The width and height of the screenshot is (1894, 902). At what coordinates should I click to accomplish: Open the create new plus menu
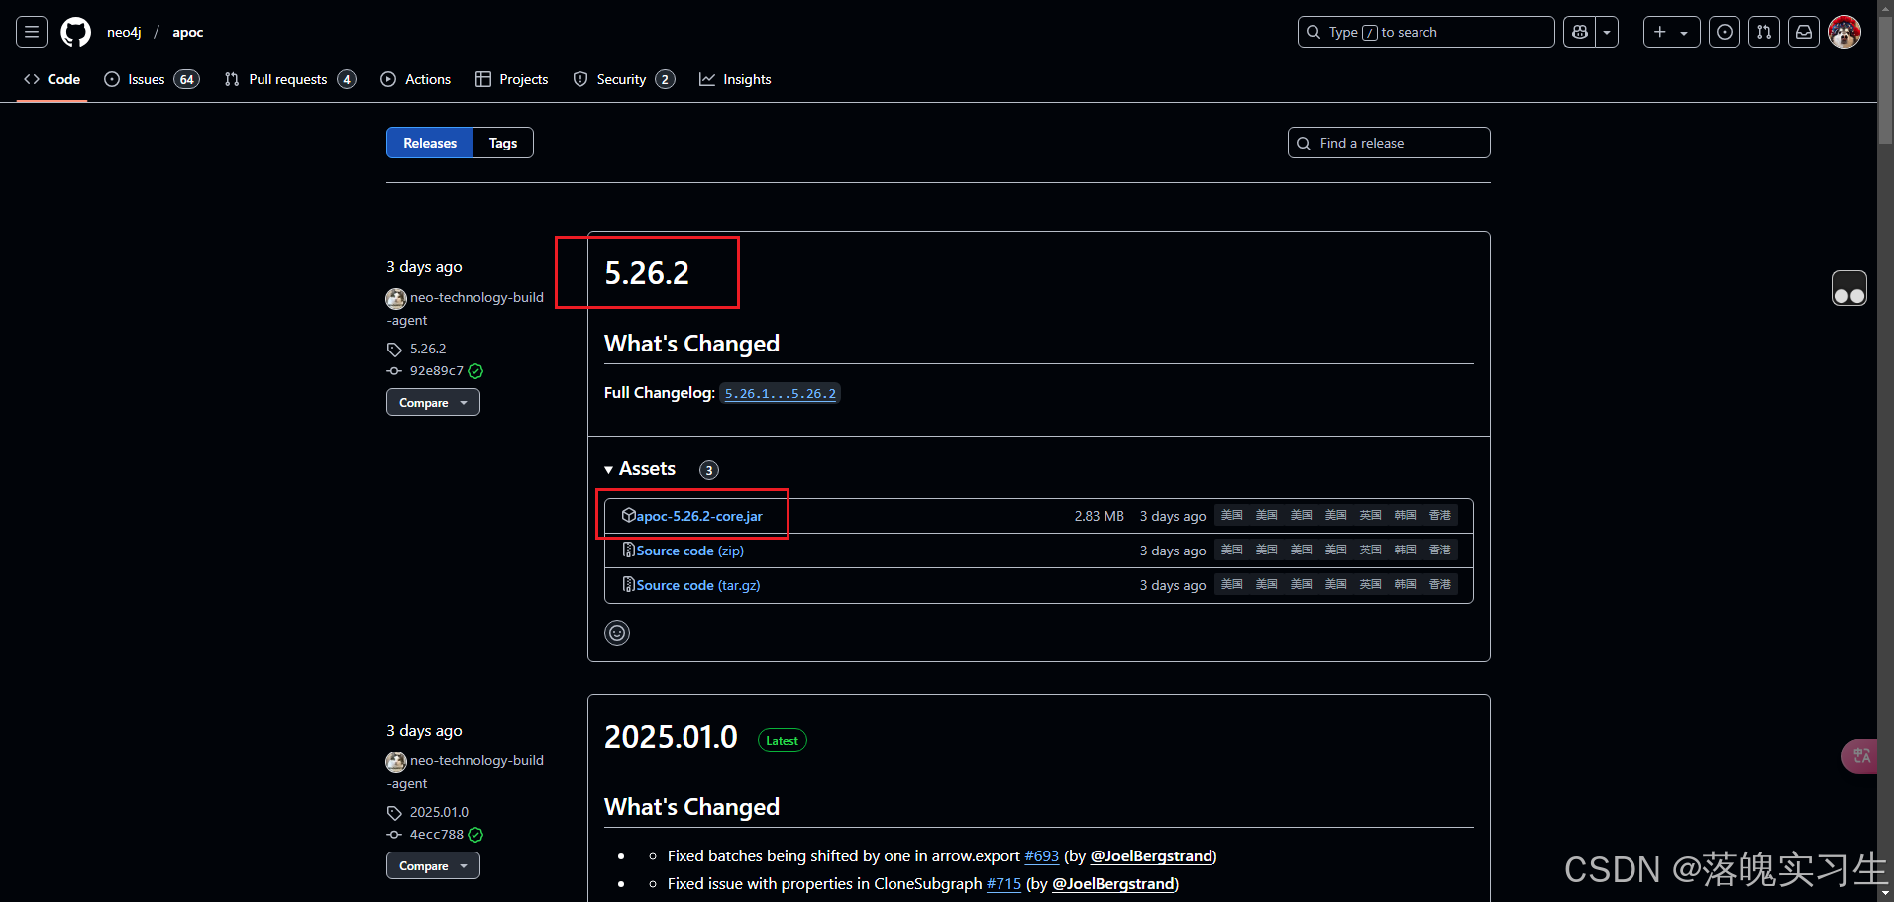[x=1671, y=32]
